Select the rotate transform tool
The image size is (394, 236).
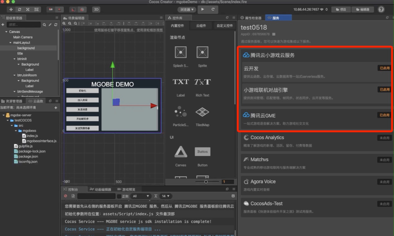[20, 10]
